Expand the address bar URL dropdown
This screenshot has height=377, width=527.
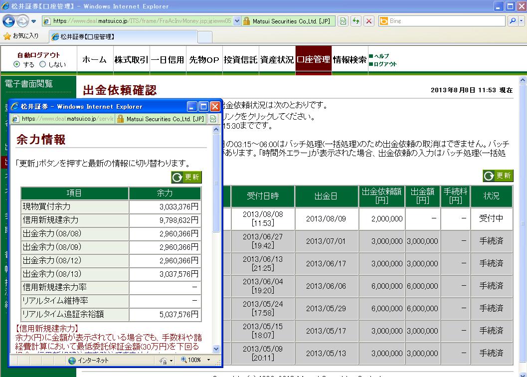click(237, 21)
